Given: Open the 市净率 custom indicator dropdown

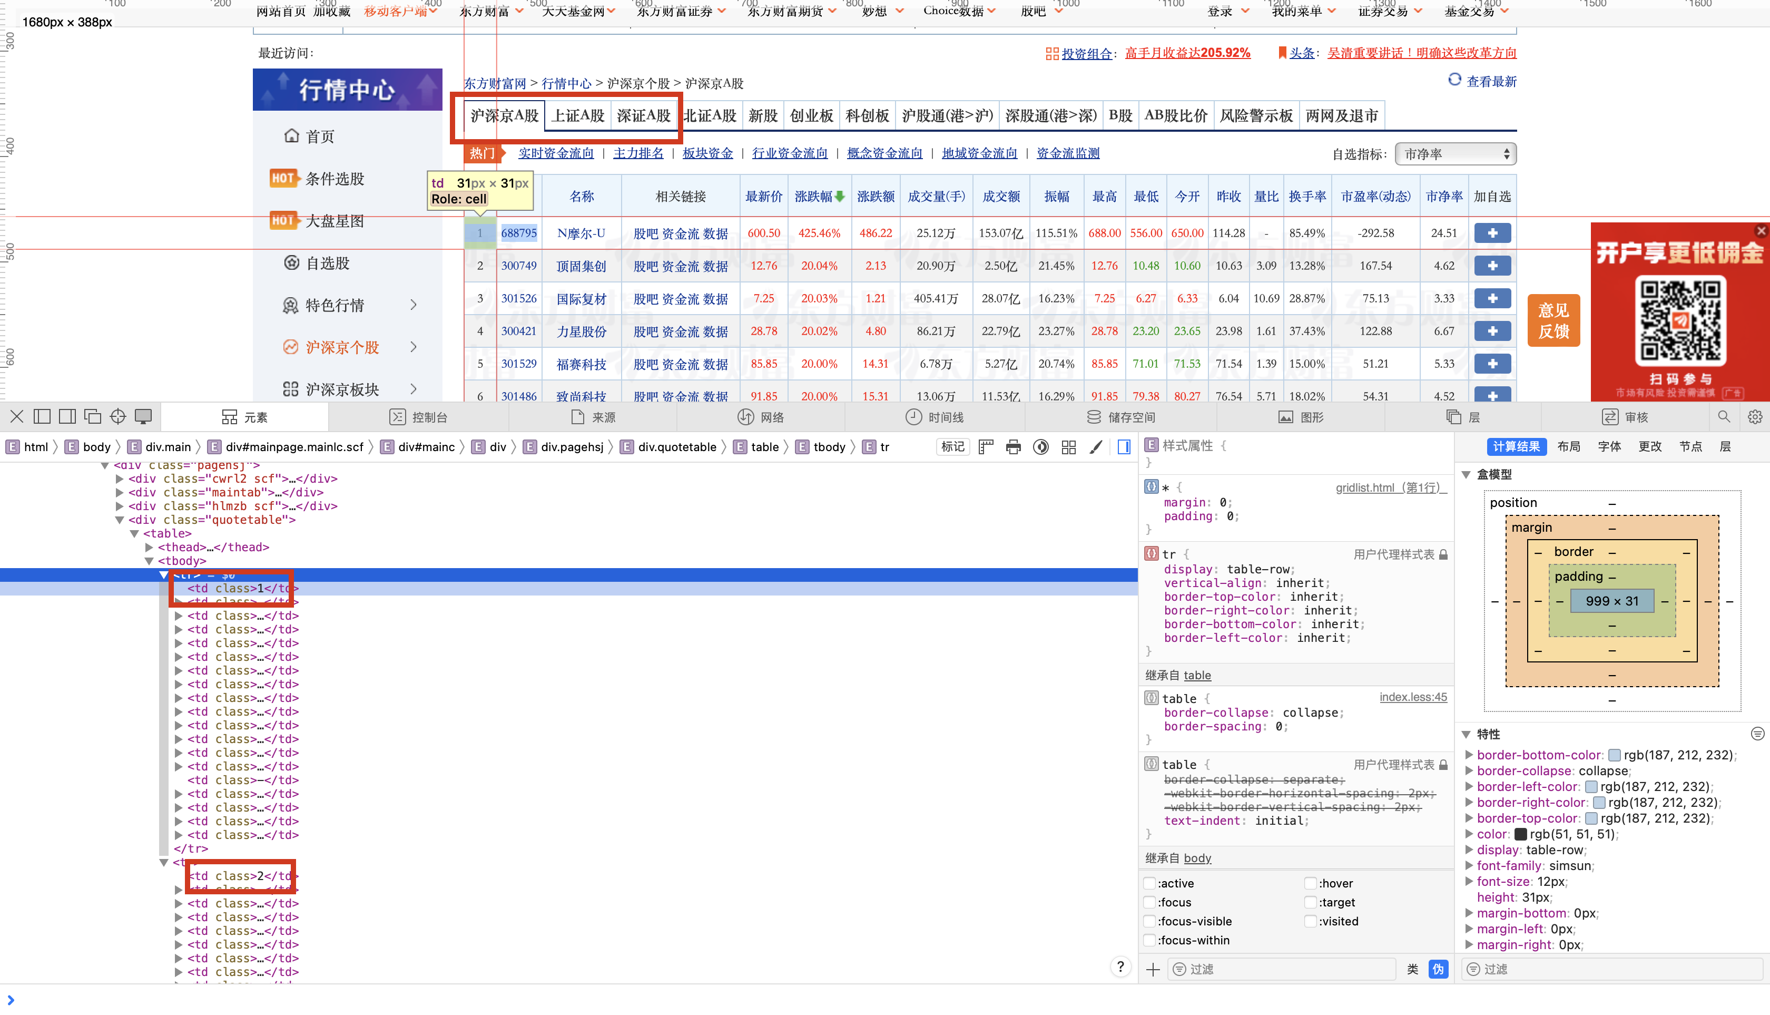Looking at the screenshot, I should click(x=1455, y=154).
